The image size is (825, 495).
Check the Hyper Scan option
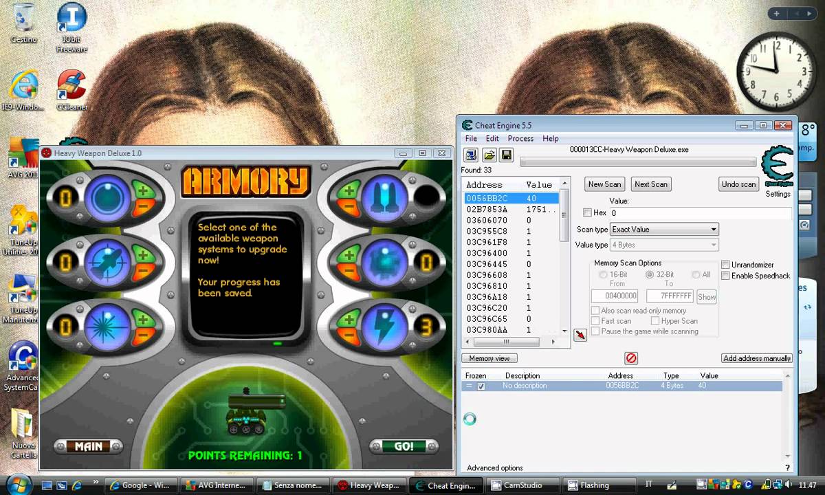coord(655,321)
